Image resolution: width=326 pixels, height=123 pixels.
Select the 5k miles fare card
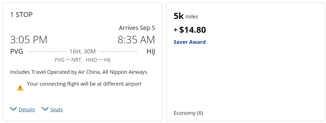(245, 62)
